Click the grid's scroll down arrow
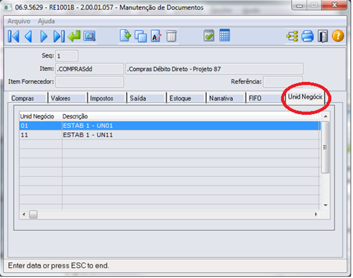Viewport: 353px width, 278px height. (326, 205)
